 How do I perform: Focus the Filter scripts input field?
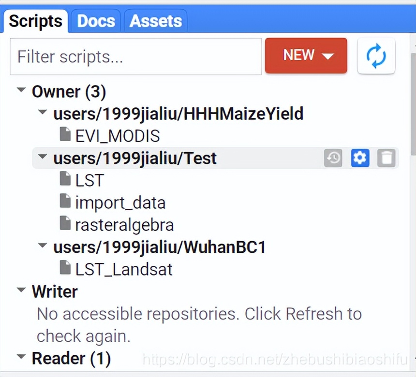[135, 57]
